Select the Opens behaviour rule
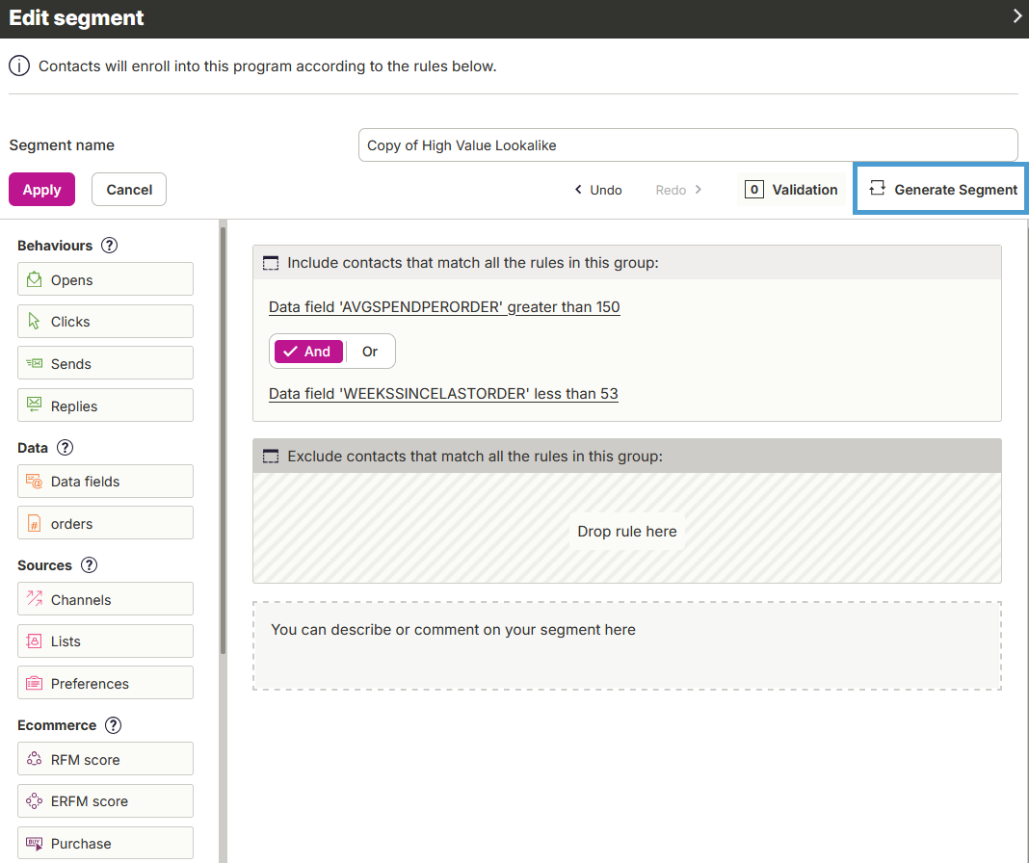This screenshot has height=863, width=1029. pyautogui.click(x=105, y=279)
